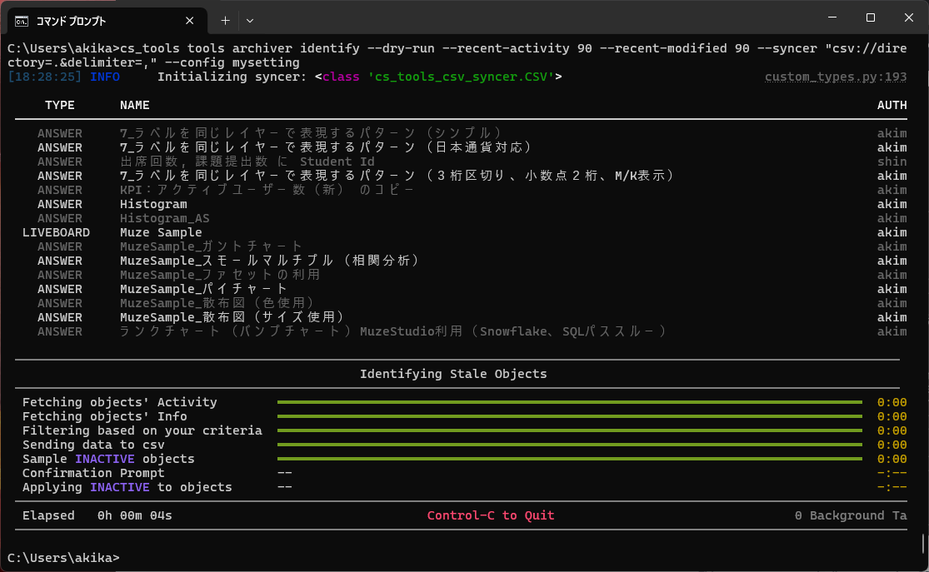Click the Command Prompt icon in the tab
Viewport: 929px width, 572px height.
23,20
